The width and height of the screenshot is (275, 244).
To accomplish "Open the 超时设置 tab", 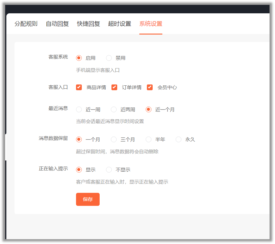I will (x=120, y=24).
